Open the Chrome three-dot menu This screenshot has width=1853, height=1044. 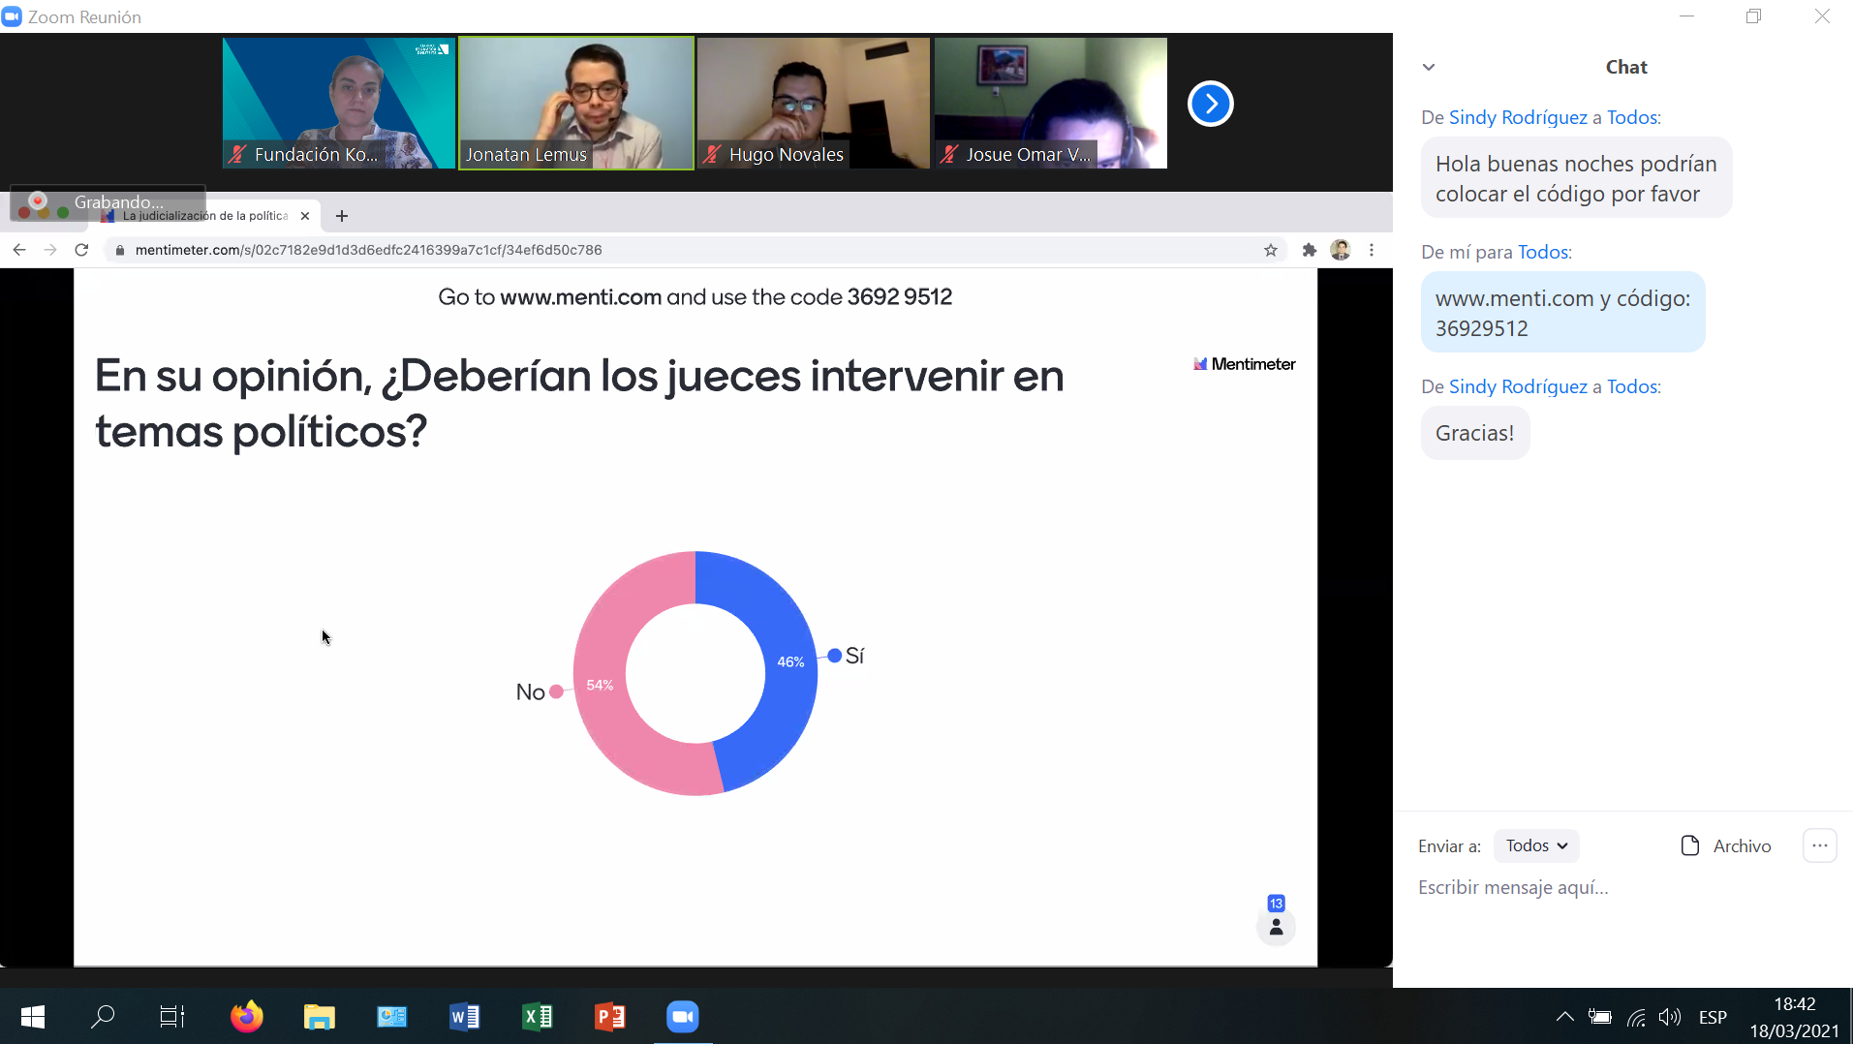click(1371, 250)
